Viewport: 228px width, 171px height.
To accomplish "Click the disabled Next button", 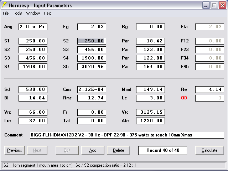I will point(37,150).
